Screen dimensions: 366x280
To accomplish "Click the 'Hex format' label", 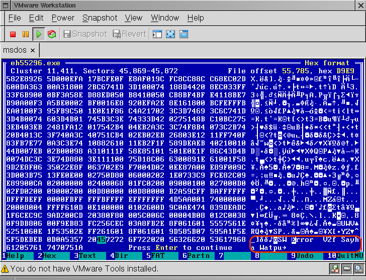I will pos(327,63).
